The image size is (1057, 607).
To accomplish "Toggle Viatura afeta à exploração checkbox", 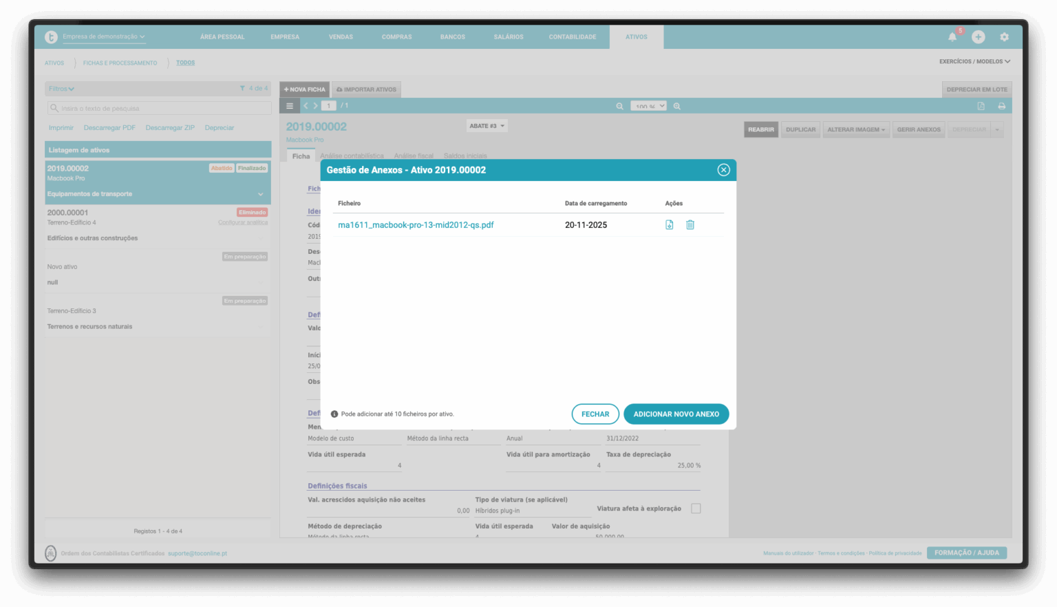I will (x=696, y=509).
